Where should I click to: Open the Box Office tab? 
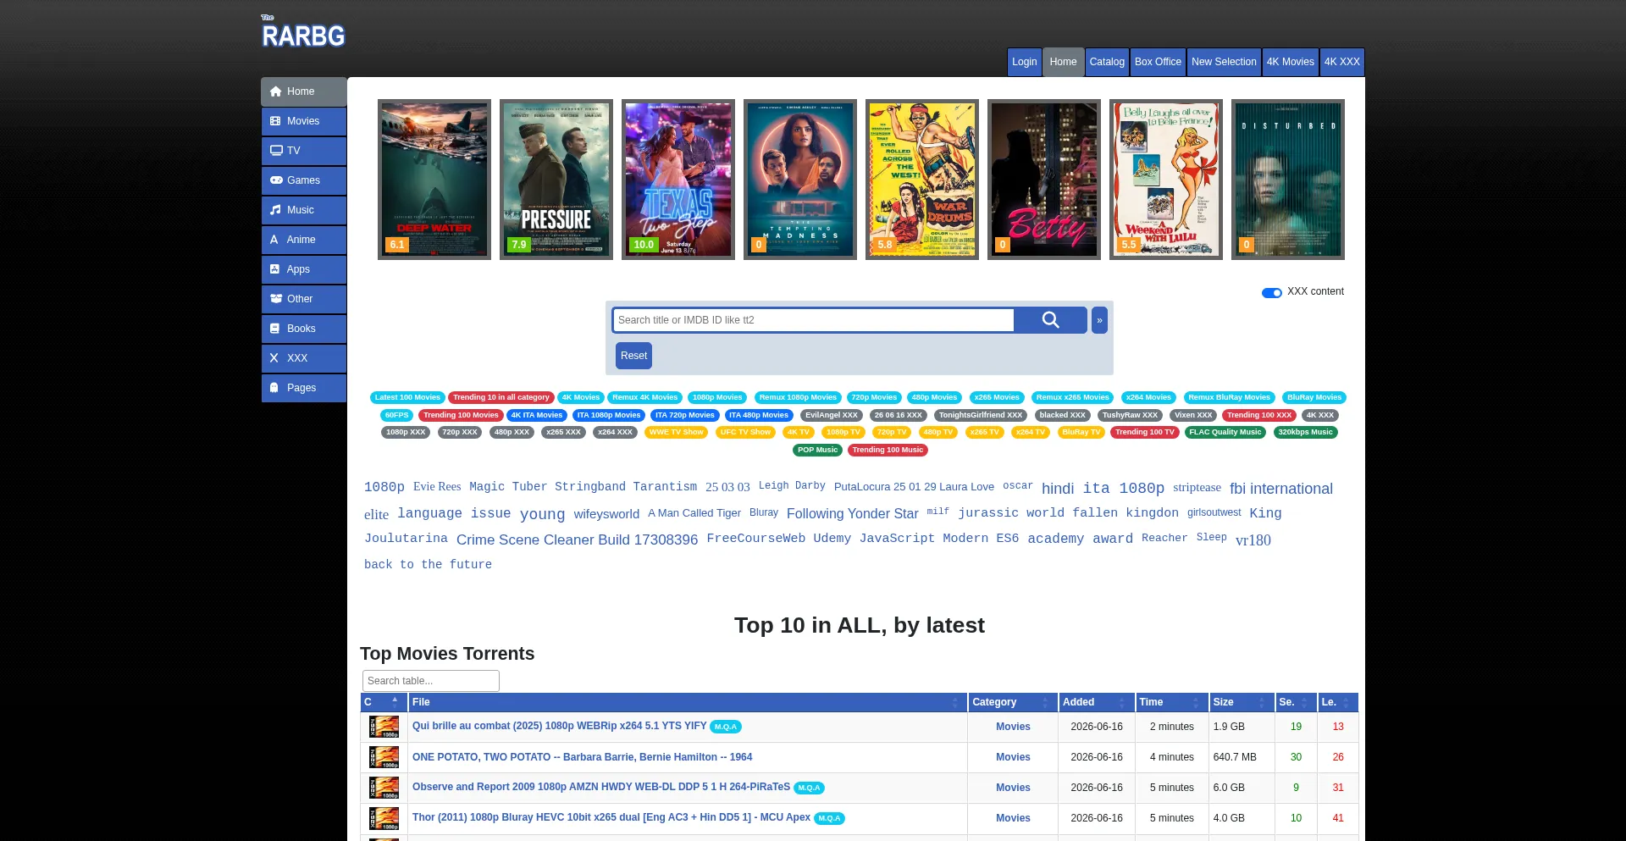(1158, 62)
